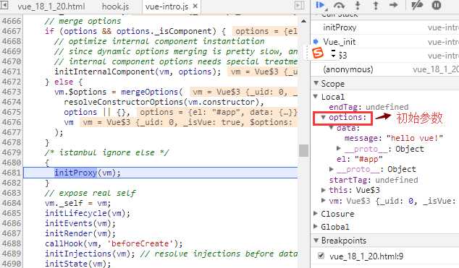Click the Step arrow icon
This screenshot has width=459, height=268.
394,5
